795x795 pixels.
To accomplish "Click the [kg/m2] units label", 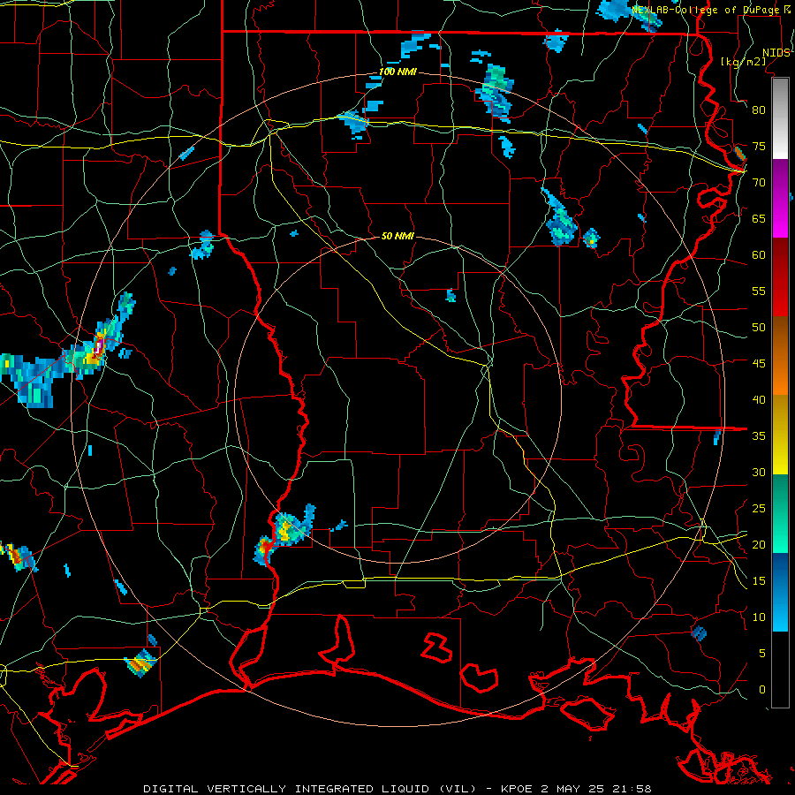I will click(x=743, y=62).
